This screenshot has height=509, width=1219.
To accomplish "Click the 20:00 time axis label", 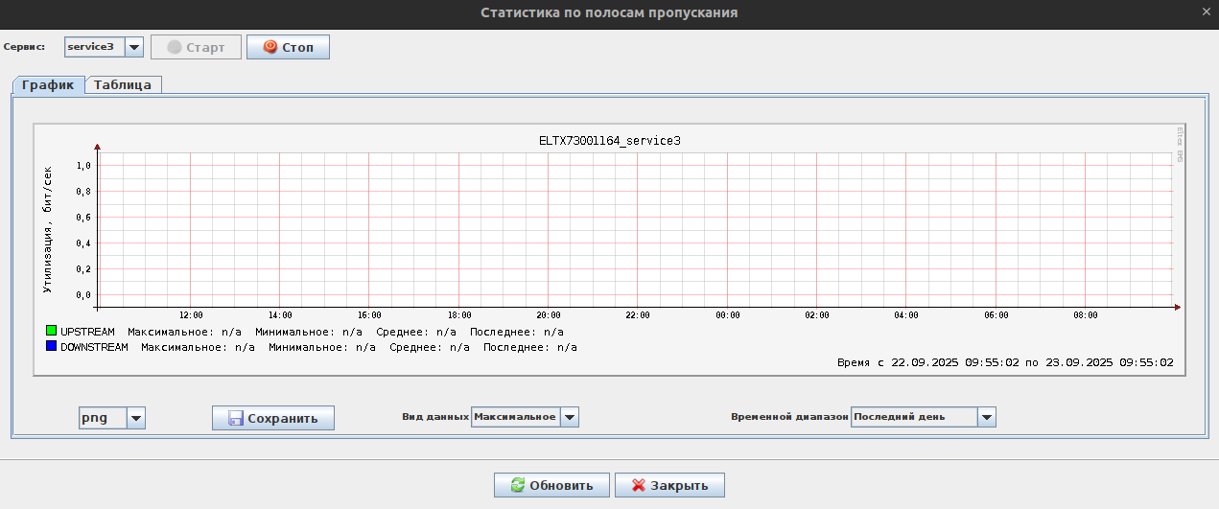I will pyautogui.click(x=549, y=315).
